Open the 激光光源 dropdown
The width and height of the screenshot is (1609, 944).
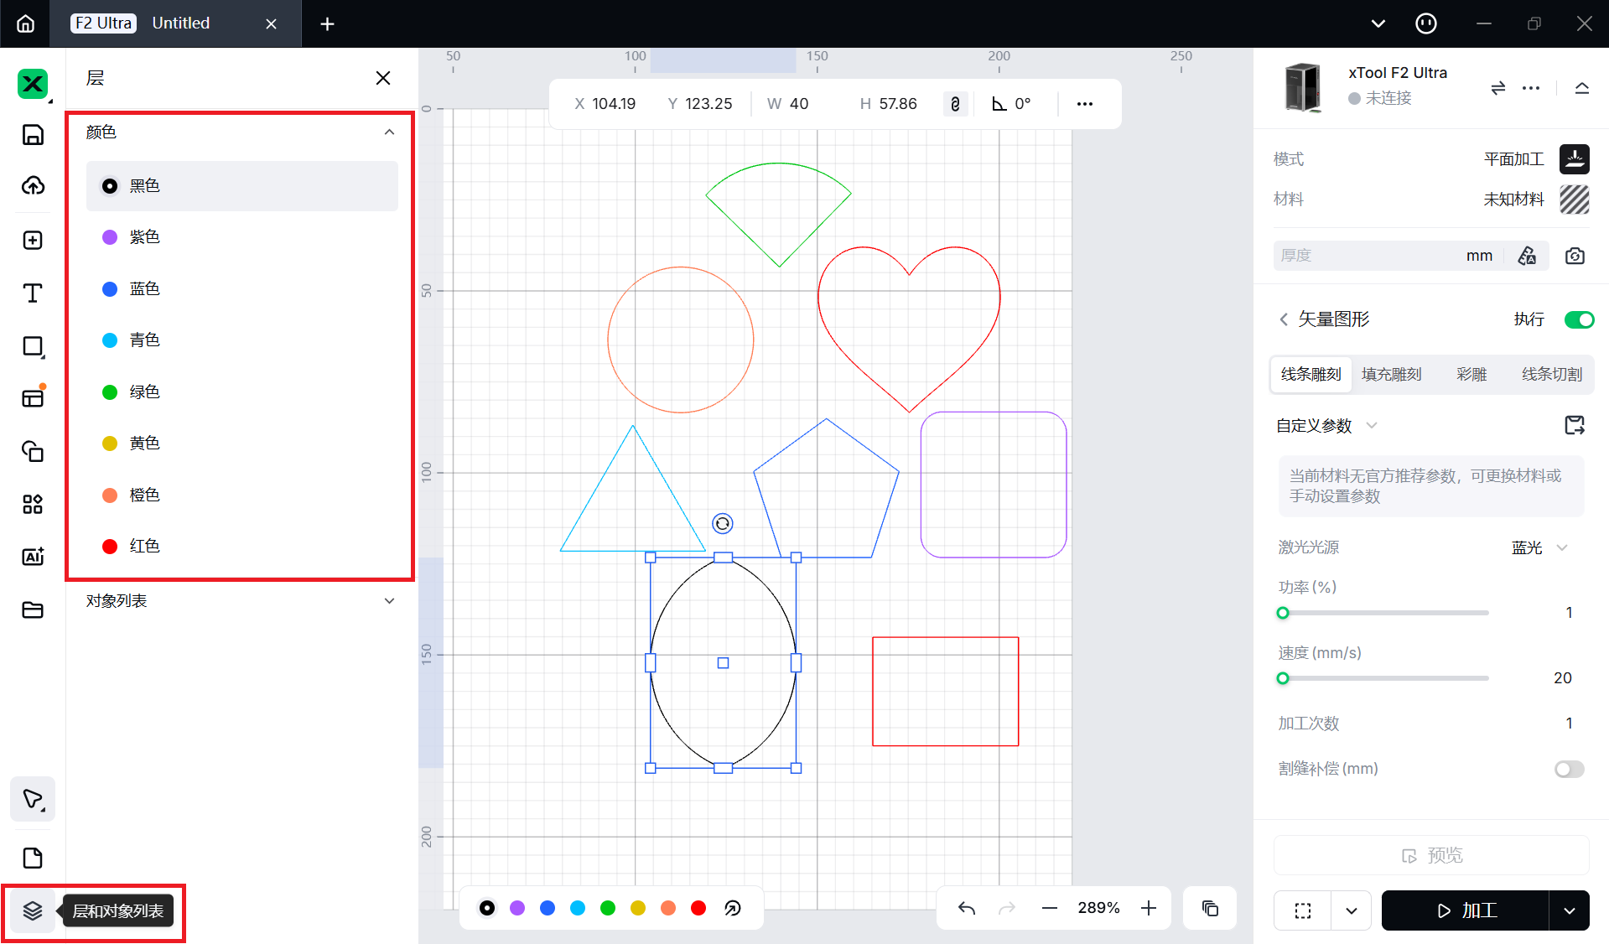(1539, 547)
